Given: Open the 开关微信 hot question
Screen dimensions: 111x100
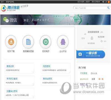Looking at the screenshot, I should coord(84,73).
